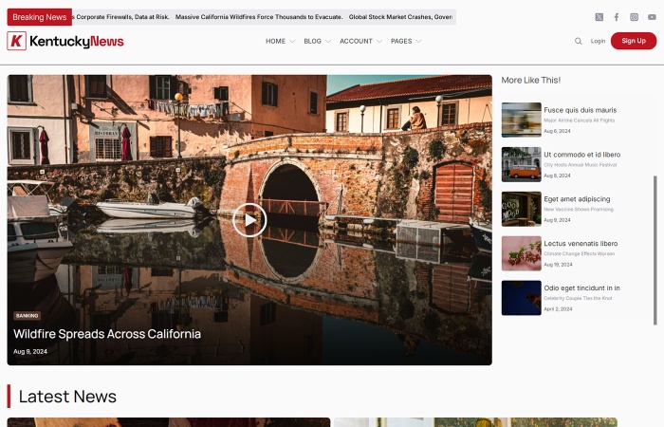Open the Fusce quis duis mauris thumbnail
This screenshot has width=664, height=427.
click(x=522, y=120)
